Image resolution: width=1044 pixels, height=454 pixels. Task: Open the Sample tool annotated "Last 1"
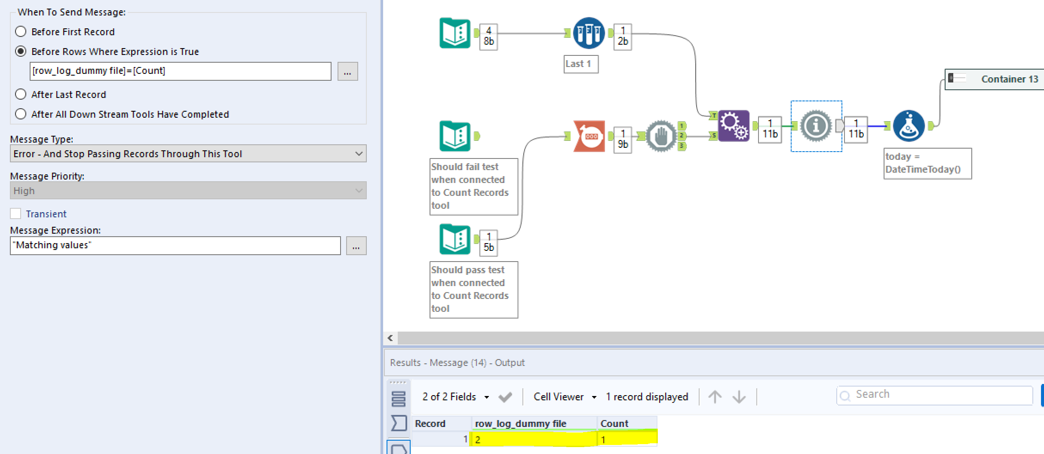tap(588, 33)
